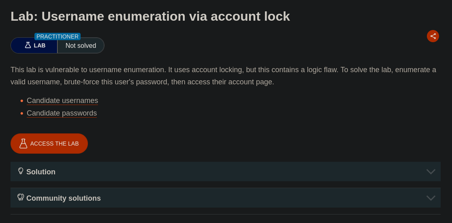Click the lab description paragraph
Viewport: 452px width, 223px height.
click(223, 76)
